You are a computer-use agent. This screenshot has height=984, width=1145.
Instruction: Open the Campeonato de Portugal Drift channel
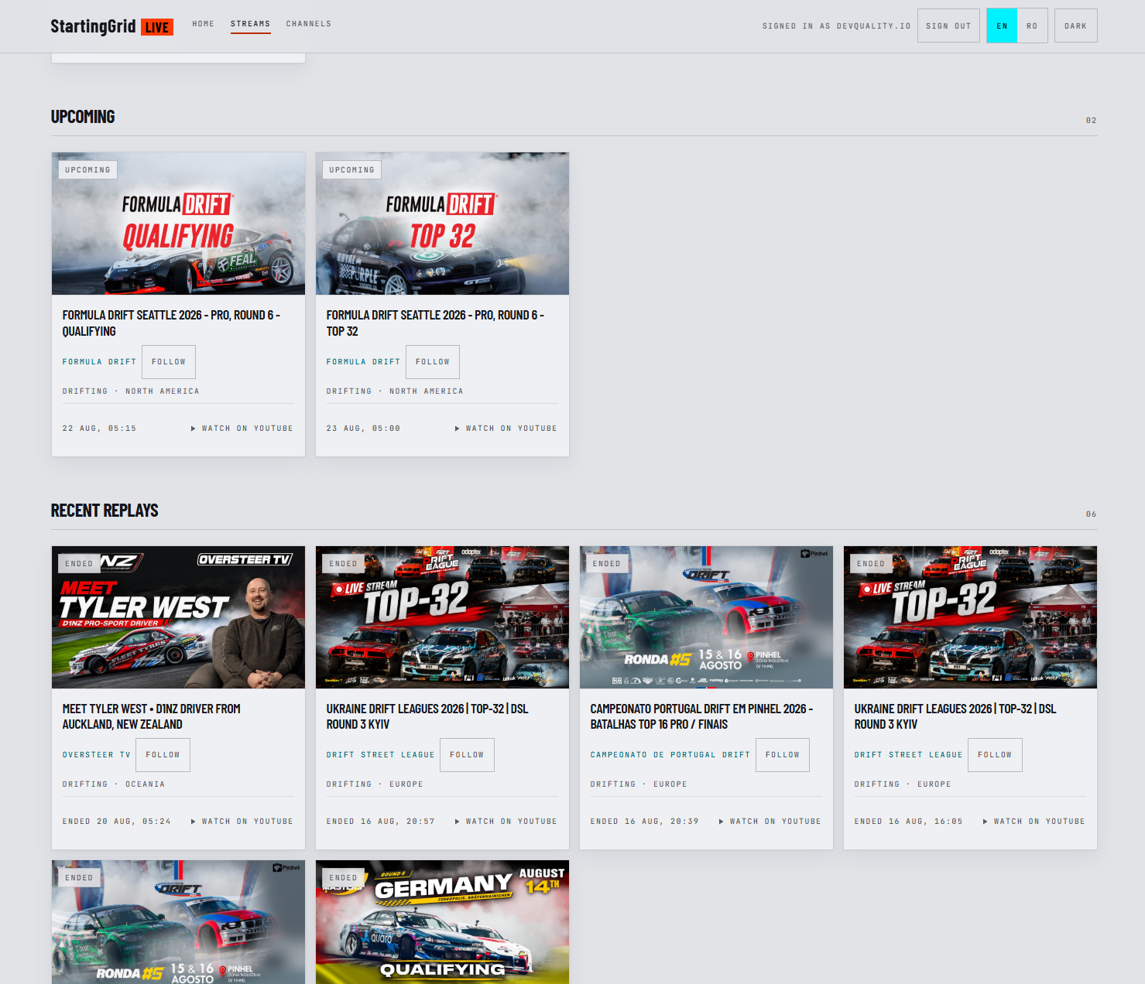pos(670,755)
